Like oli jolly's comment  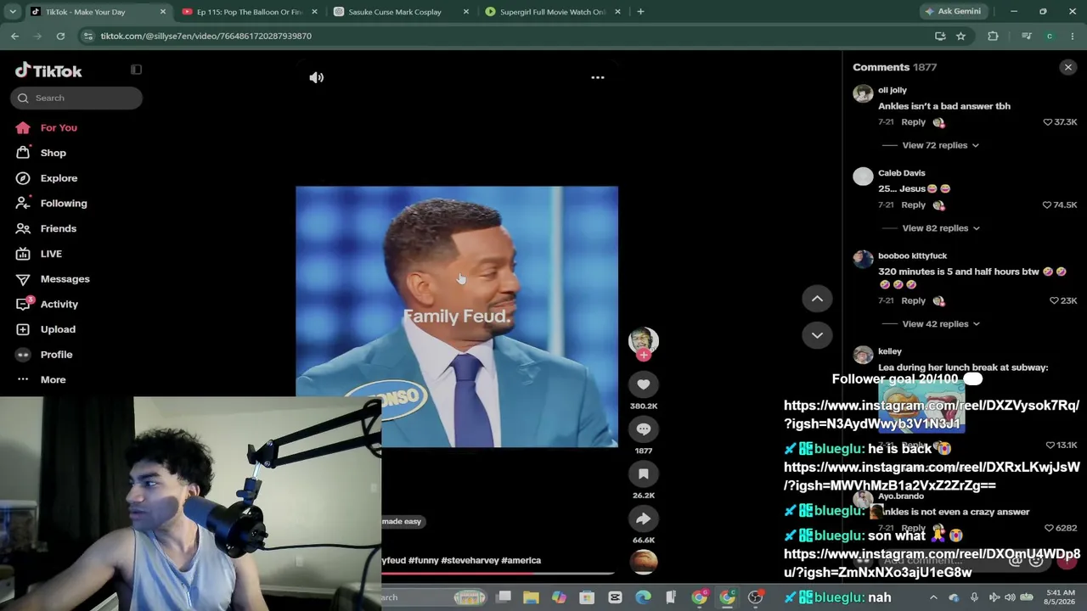tap(1048, 122)
